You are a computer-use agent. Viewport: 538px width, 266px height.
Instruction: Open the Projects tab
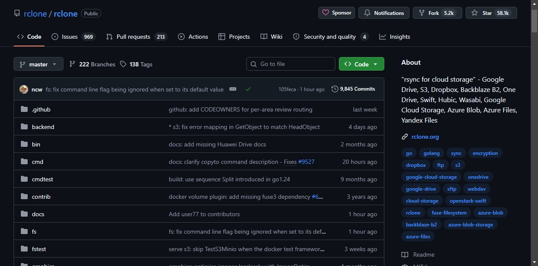(234, 37)
